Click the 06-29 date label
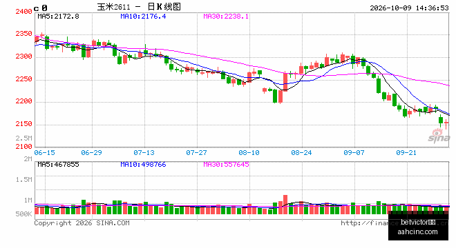Image resolution: width=456 pixels, height=248 pixels. coord(91,152)
